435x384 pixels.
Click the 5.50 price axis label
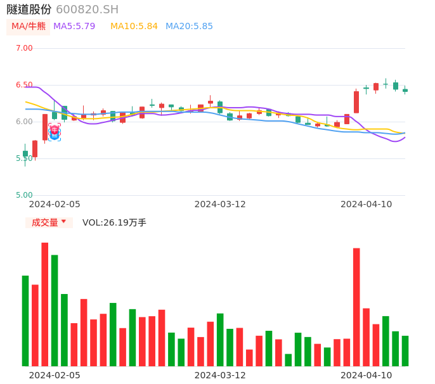click(x=24, y=158)
